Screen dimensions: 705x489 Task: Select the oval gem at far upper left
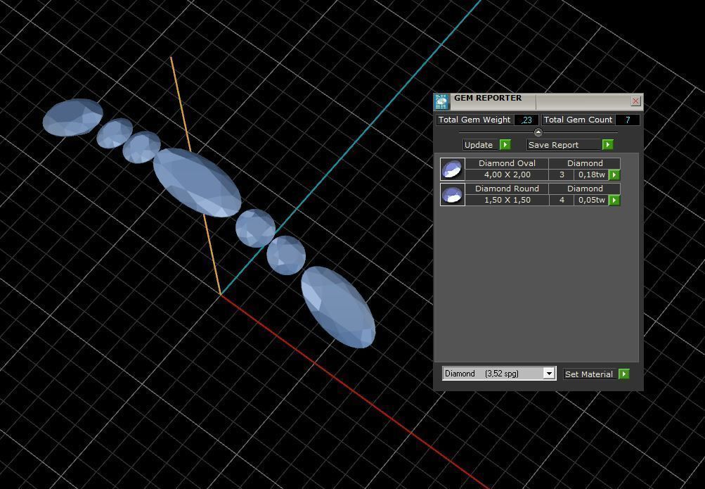click(x=73, y=118)
